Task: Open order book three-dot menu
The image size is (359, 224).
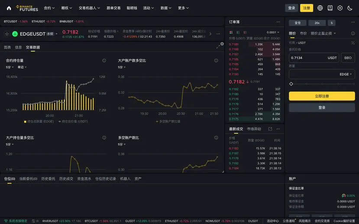Action: coord(278,22)
